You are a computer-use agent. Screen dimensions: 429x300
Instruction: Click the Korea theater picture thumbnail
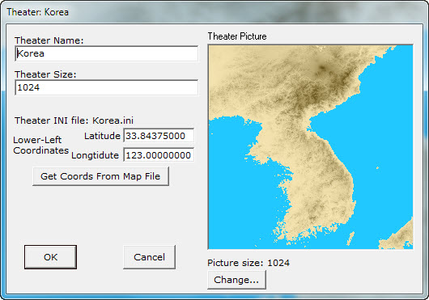click(311, 147)
